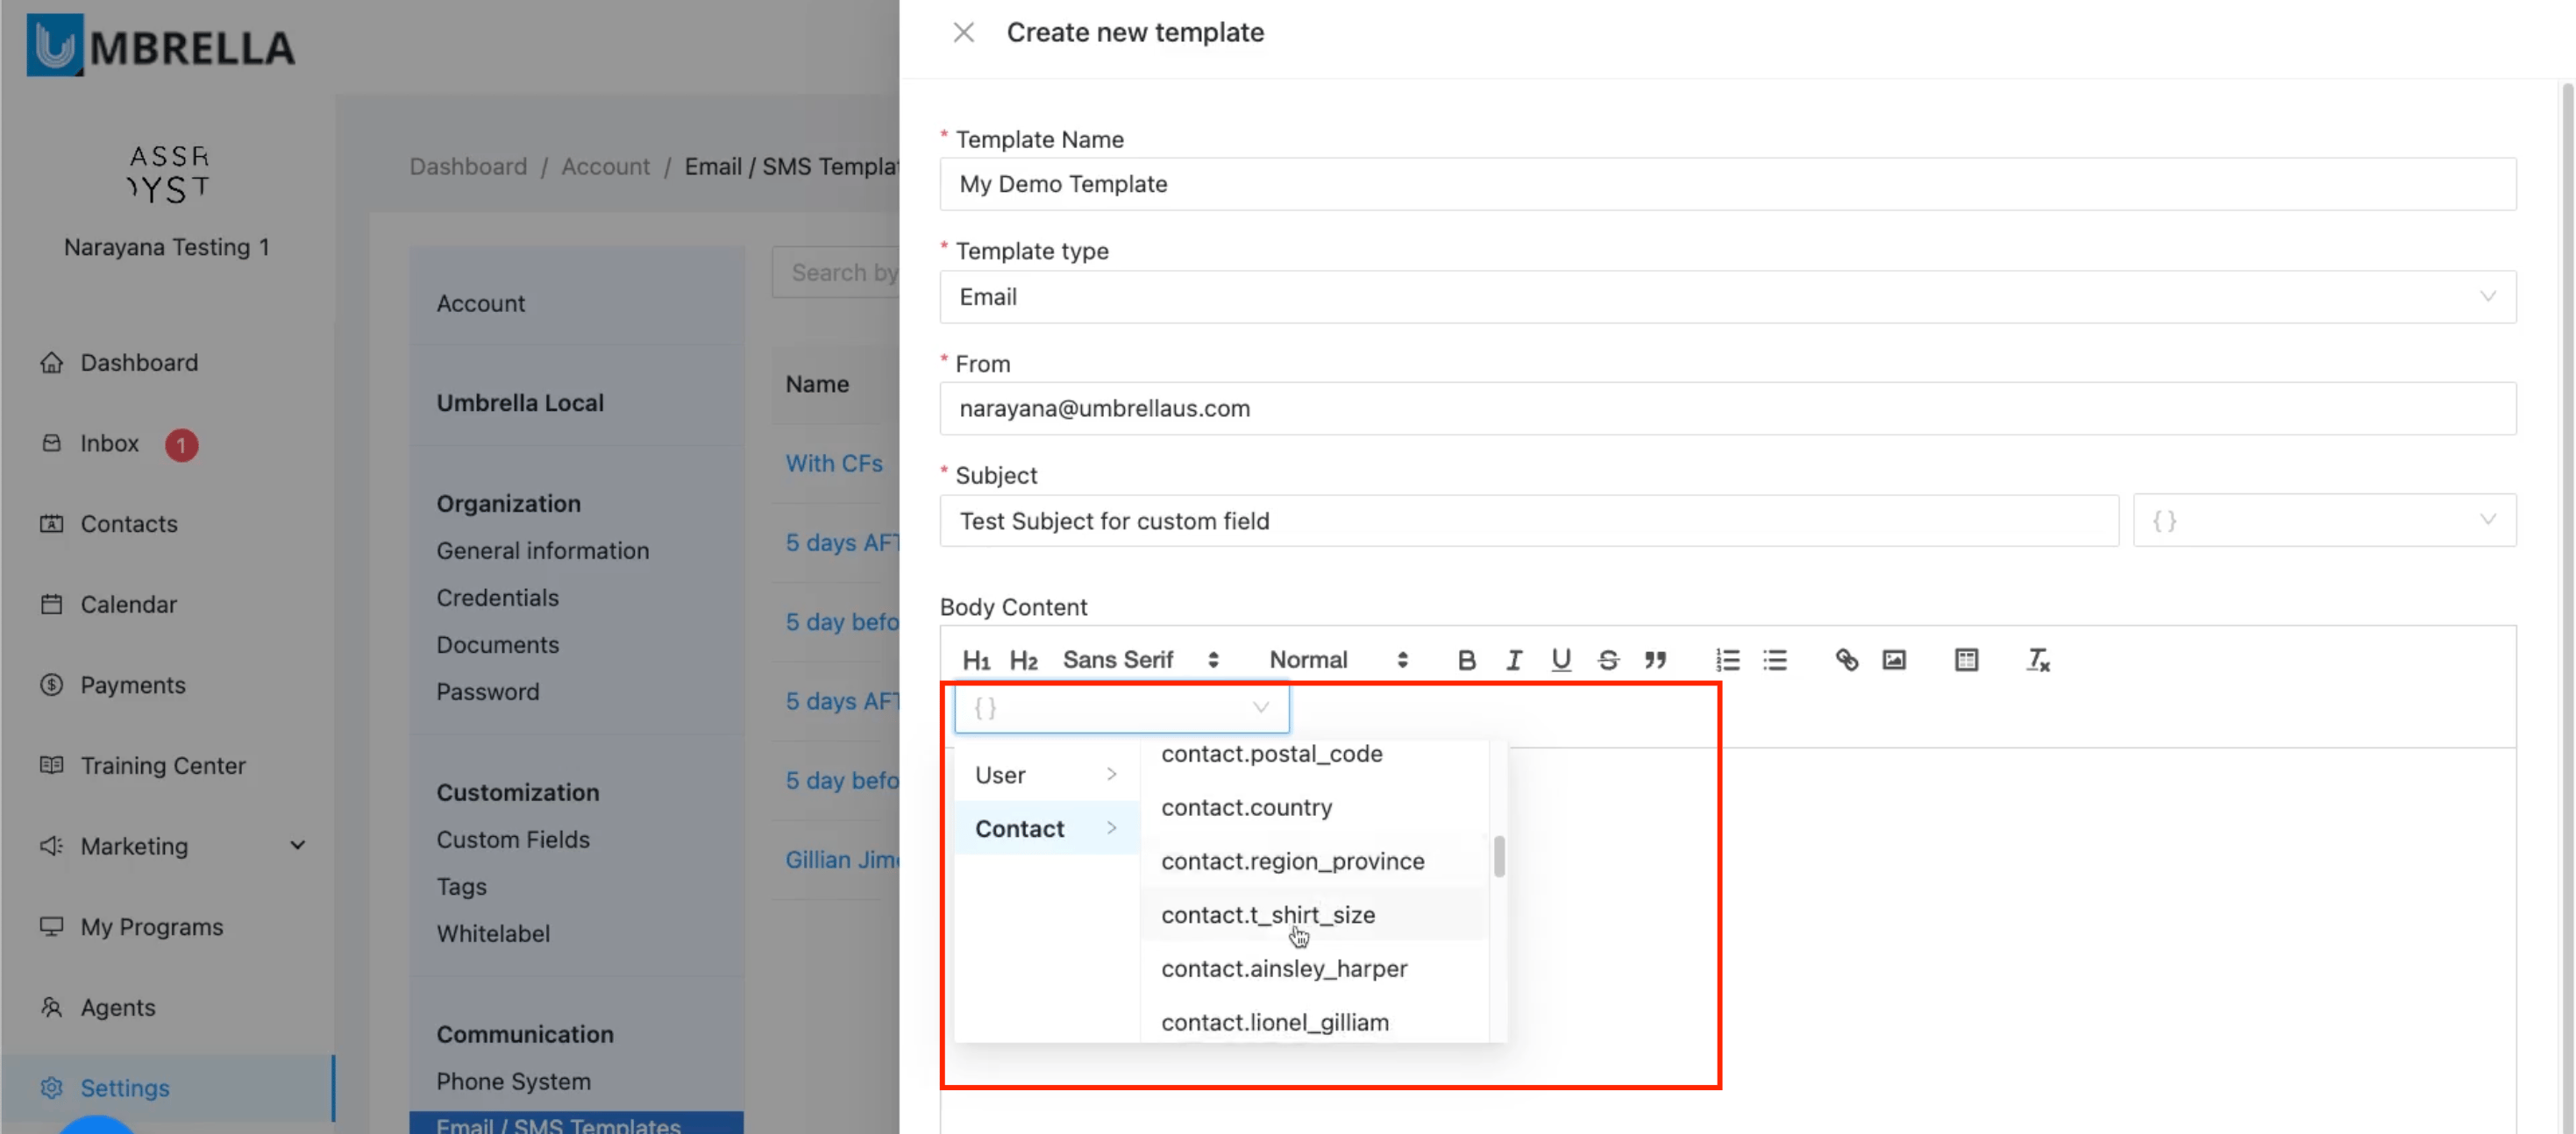Open the Sans Serif font picker
This screenshot has width=2576, height=1134.
pos(1139,661)
